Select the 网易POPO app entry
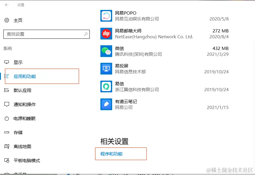This screenshot has height=175, width=255. click(x=165, y=16)
